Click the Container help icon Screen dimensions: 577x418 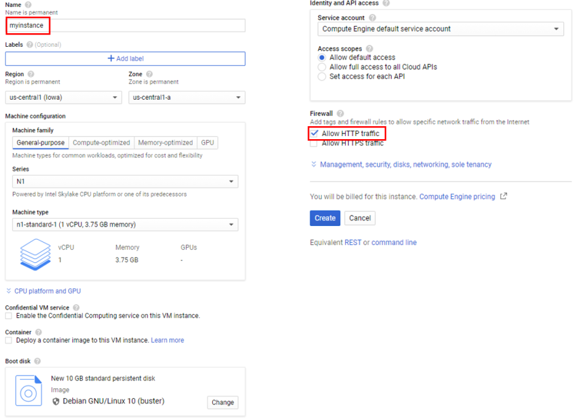pos(38,332)
